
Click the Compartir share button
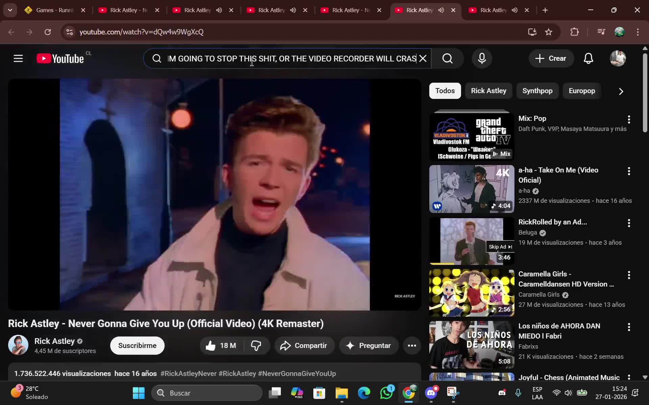tap(304, 346)
